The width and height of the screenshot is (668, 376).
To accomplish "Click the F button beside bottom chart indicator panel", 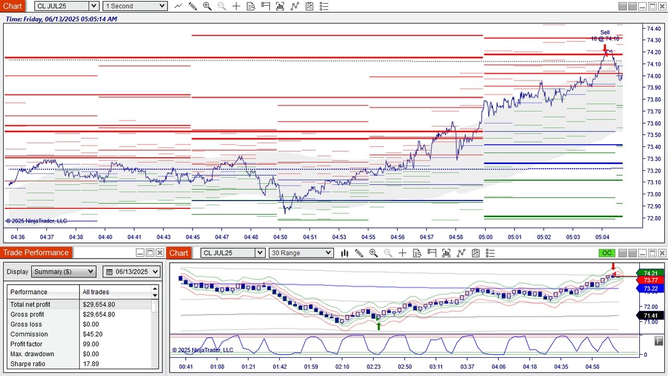I will click(659, 340).
